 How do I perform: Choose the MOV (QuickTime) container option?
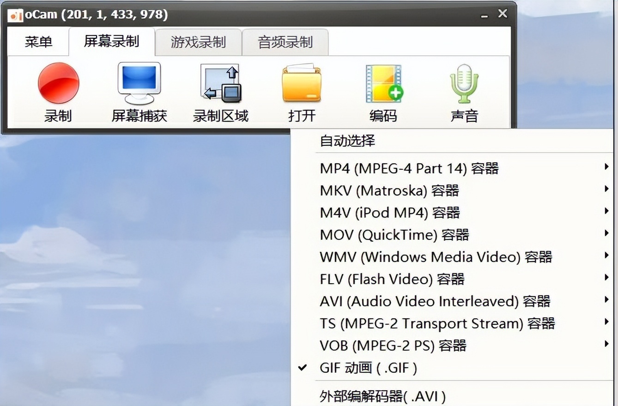[x=394, y=234]
